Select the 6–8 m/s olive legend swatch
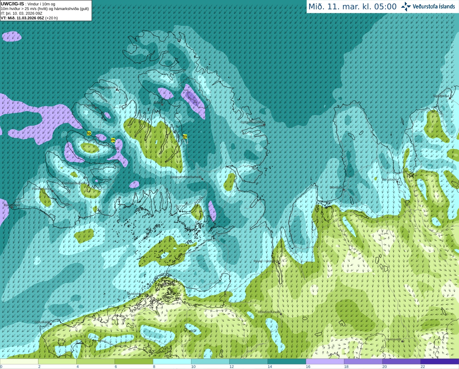Viewport: 459px width, 369px height. [134, 361]
